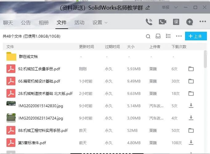Click PDF icon of 28.机械制造技术基础
This screenshot has width=210, height=154.
(11, 93)
